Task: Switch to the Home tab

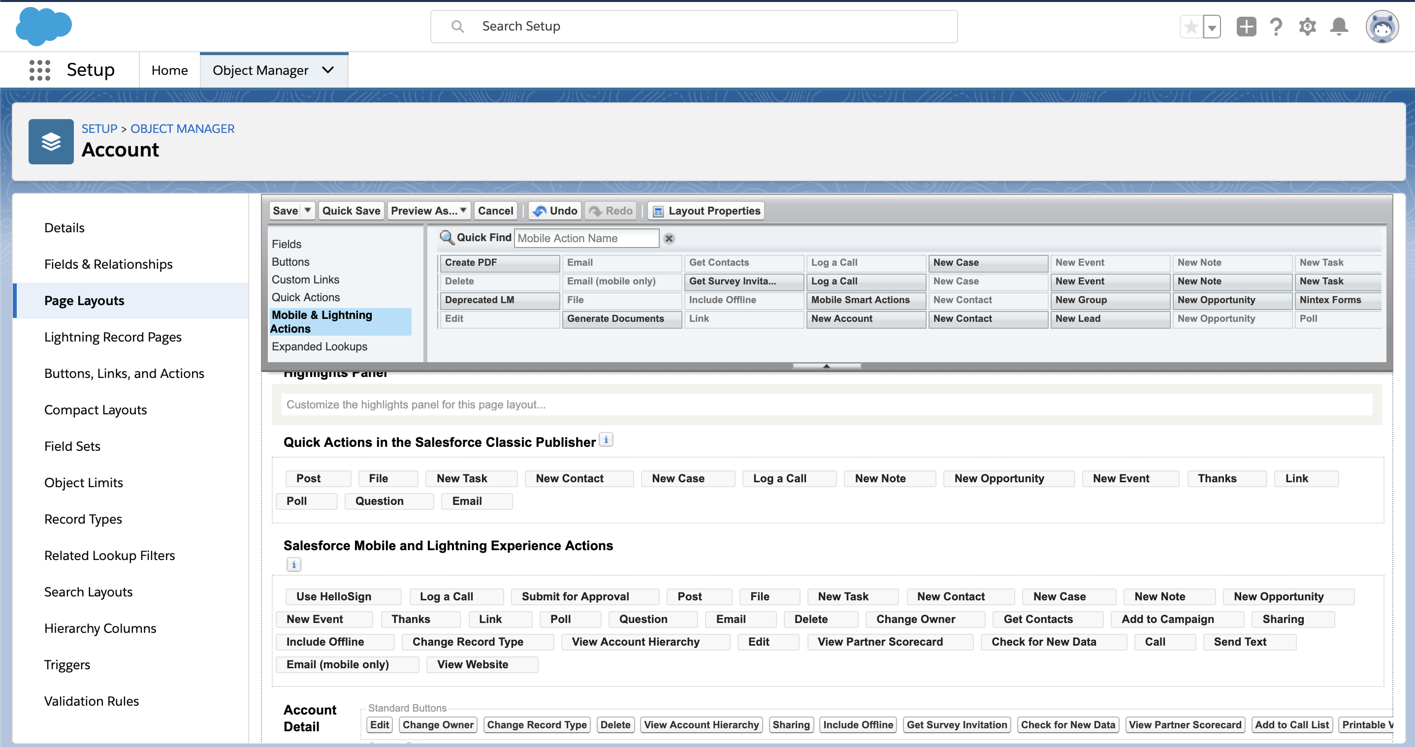Action: 169,70
